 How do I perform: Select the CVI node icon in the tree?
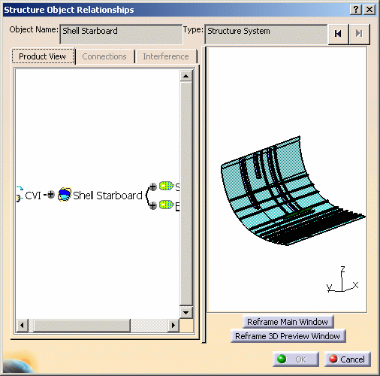coord(20,194)
